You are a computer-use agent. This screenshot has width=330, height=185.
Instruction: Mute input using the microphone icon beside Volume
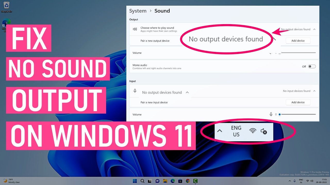[x=271, y=114]
